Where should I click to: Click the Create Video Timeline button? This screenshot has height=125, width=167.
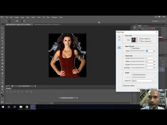[x=67, y=98]
